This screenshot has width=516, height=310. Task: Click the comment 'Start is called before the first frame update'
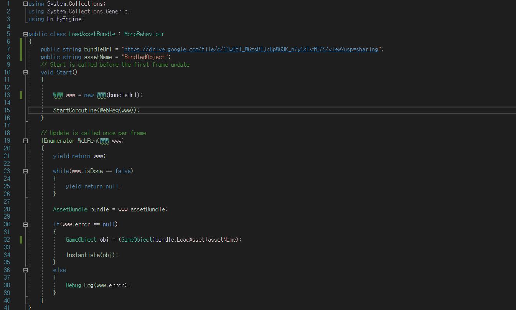click(115, 64)
